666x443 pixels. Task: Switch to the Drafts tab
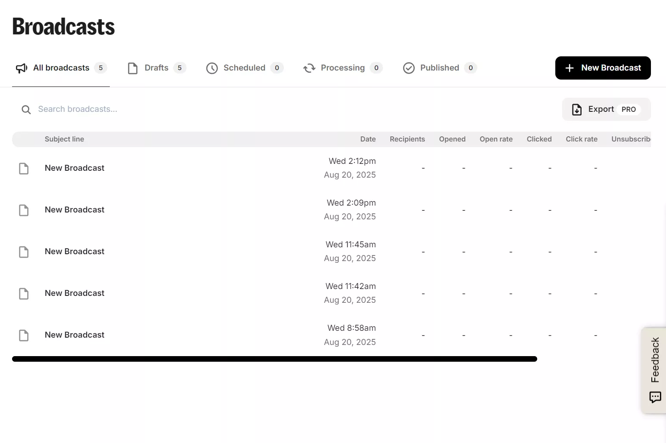pyautogui.click(x=156, y=68)
